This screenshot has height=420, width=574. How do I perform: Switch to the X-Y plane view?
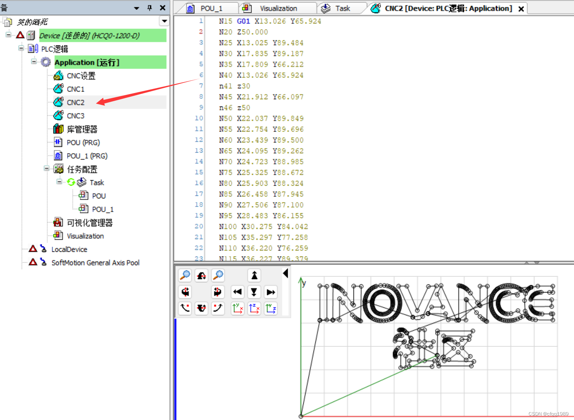[238, 308]
